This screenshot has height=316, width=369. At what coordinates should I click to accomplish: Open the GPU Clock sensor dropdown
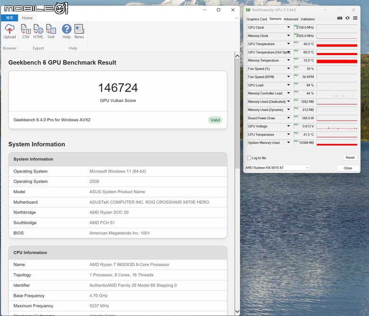[288, 27]
